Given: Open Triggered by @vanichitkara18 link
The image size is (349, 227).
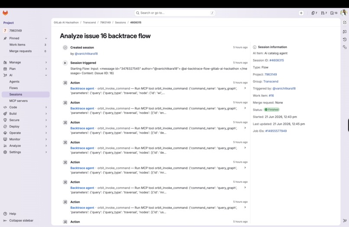Looking at the screenshot, I should pyautogui.click(x=284, y=88).
